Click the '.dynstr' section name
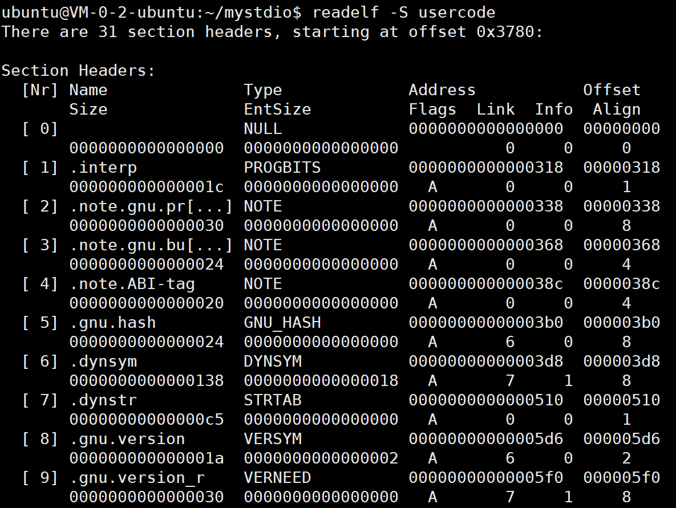The image size is (676, 508). point(103,400)
